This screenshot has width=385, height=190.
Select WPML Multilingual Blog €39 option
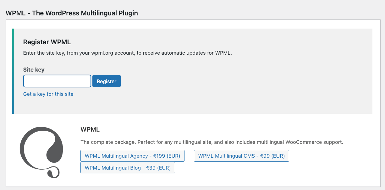[x=128, y=168]
